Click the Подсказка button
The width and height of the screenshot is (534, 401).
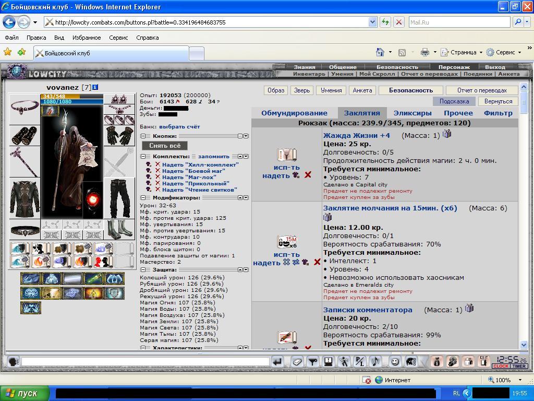[x=454, y=101]
